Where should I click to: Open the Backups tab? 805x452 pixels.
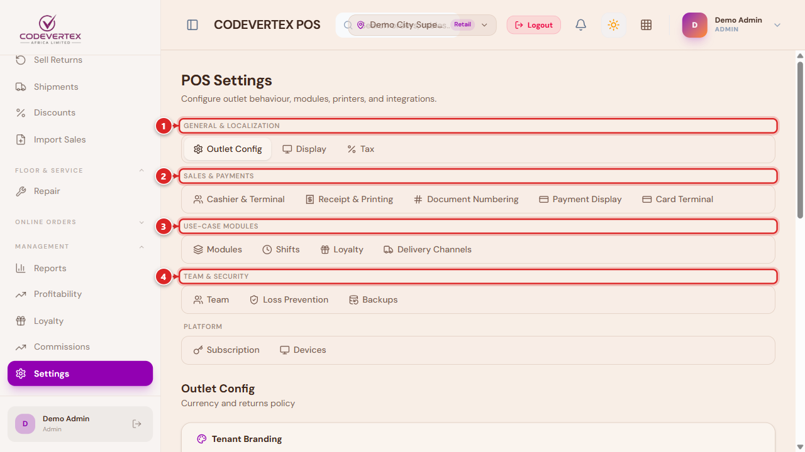[374, 300]
